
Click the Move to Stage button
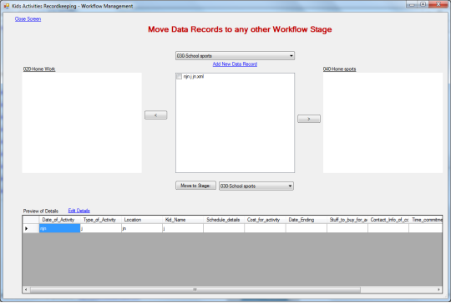coord(195,186)
